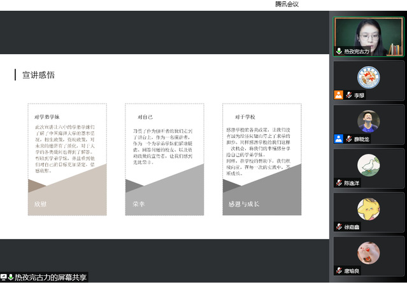The width and height of the screenshot is (407, 283).
Task: Click the green mic icon in screen-share label
Action: coord(11,277)
